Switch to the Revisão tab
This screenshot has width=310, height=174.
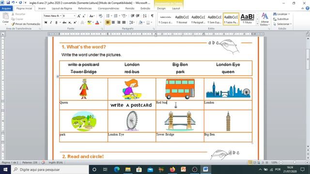pyautogui.click(x=130, y=9)
